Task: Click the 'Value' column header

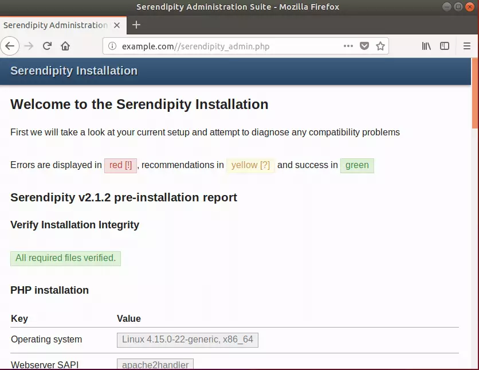Action: (128, 318)
